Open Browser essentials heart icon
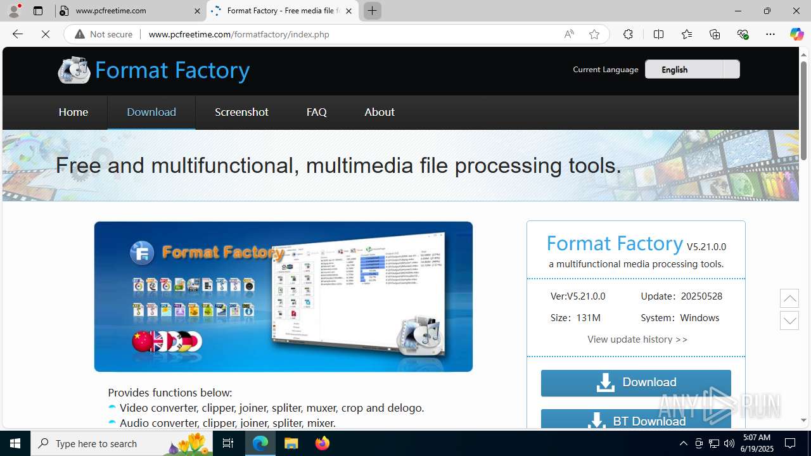The width and height of the screenshot is (811, 456). click(743, 34)
